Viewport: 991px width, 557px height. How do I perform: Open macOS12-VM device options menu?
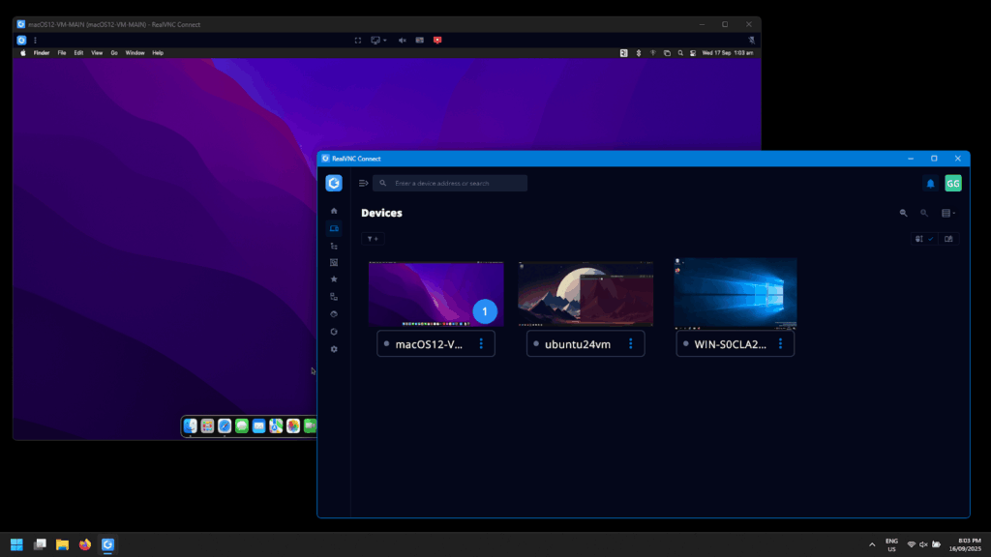[x=481, y=343]
